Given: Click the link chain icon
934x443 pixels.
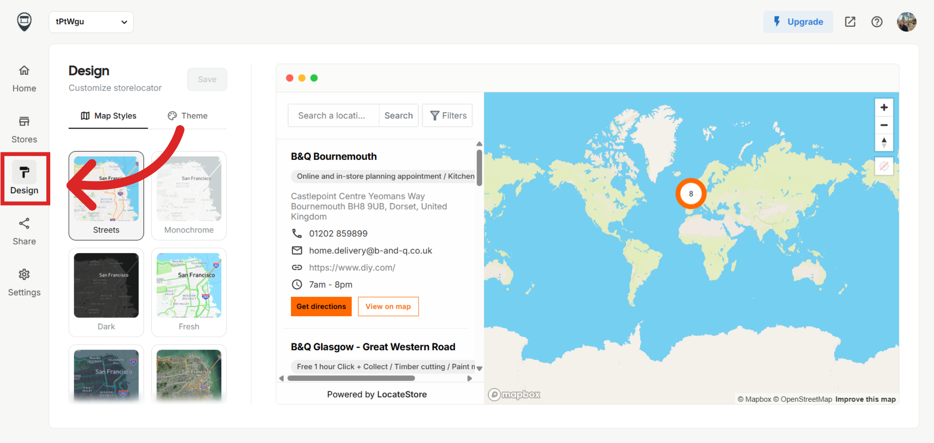Looking at the screenshot, I should click(x=297, y=267).
